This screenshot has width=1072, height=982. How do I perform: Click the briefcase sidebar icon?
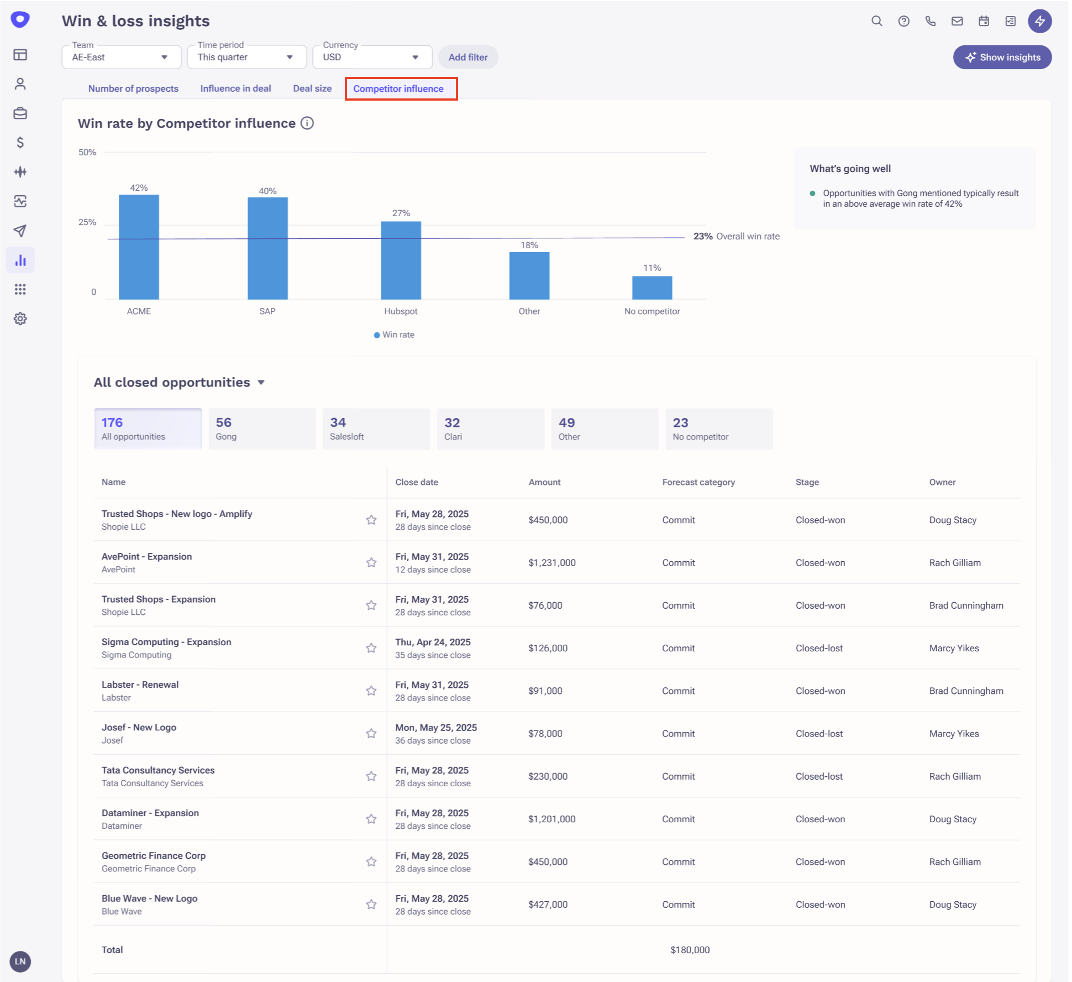(20, 113)
